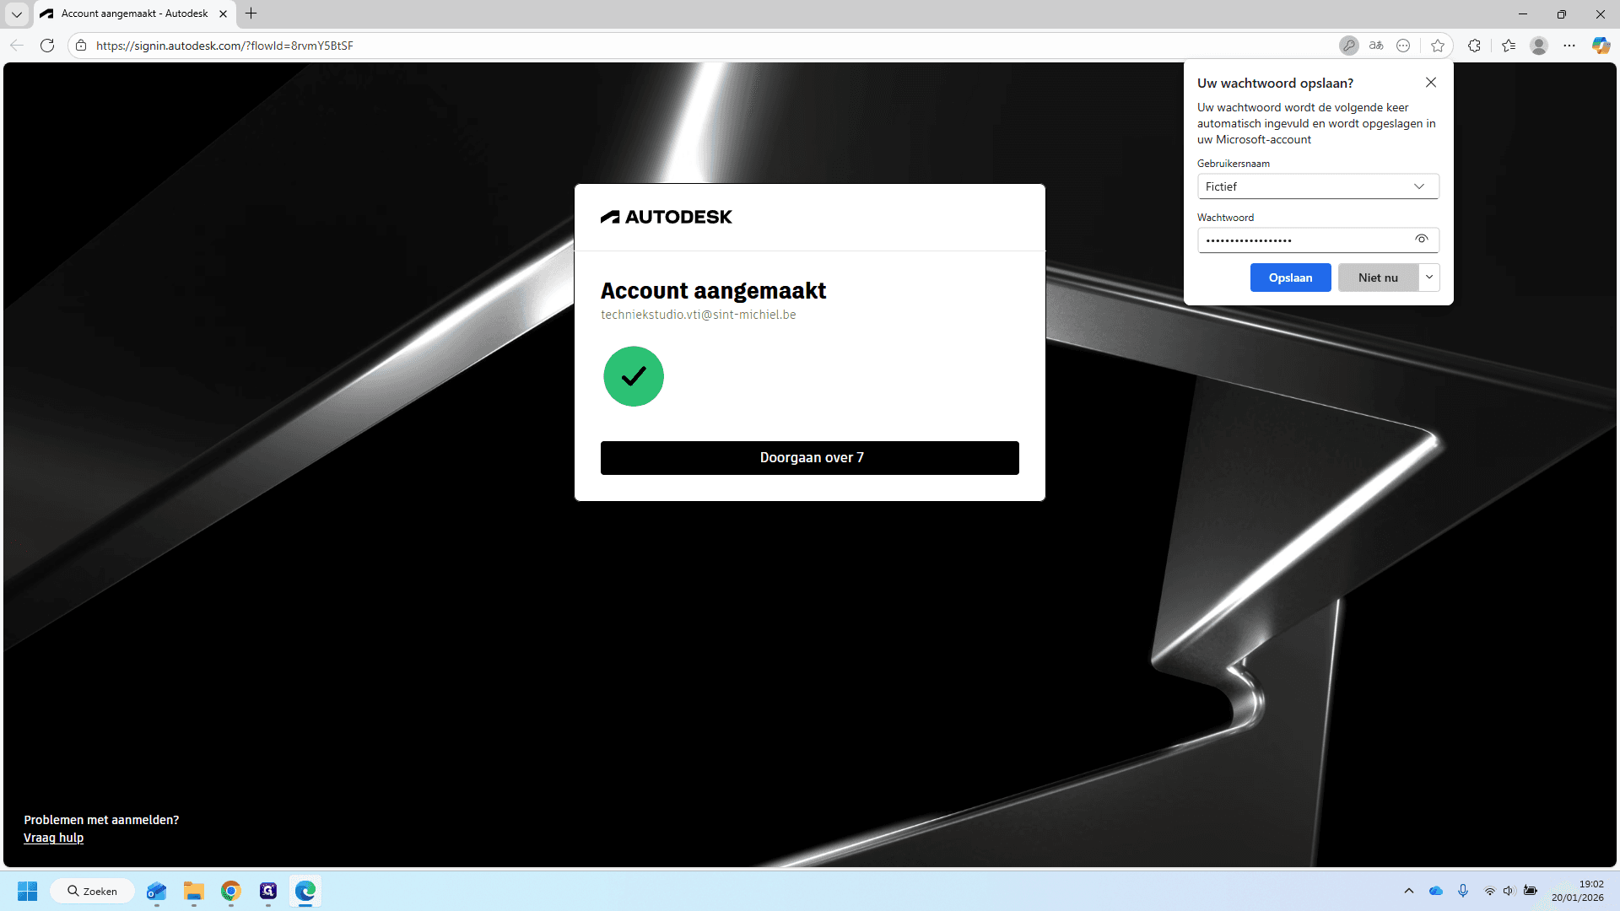
Task: Open tab actions menu chevron
Action: pos(17,13)
